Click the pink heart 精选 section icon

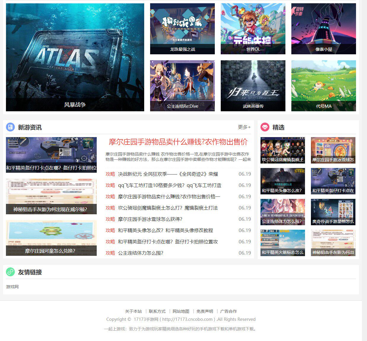coord(265,127)
